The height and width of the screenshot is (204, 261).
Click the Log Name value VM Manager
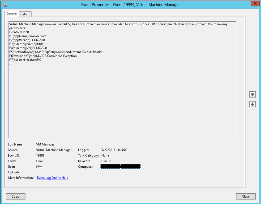tap(45, 144)
